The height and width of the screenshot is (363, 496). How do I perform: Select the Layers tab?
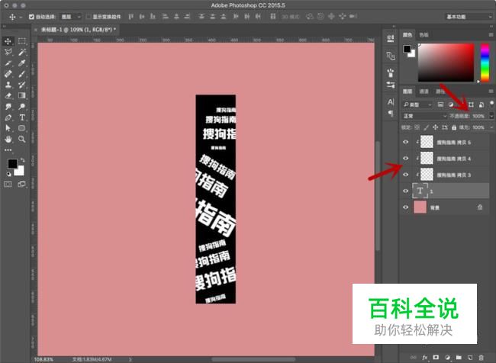pyautogui.click(x=407, y=92)
